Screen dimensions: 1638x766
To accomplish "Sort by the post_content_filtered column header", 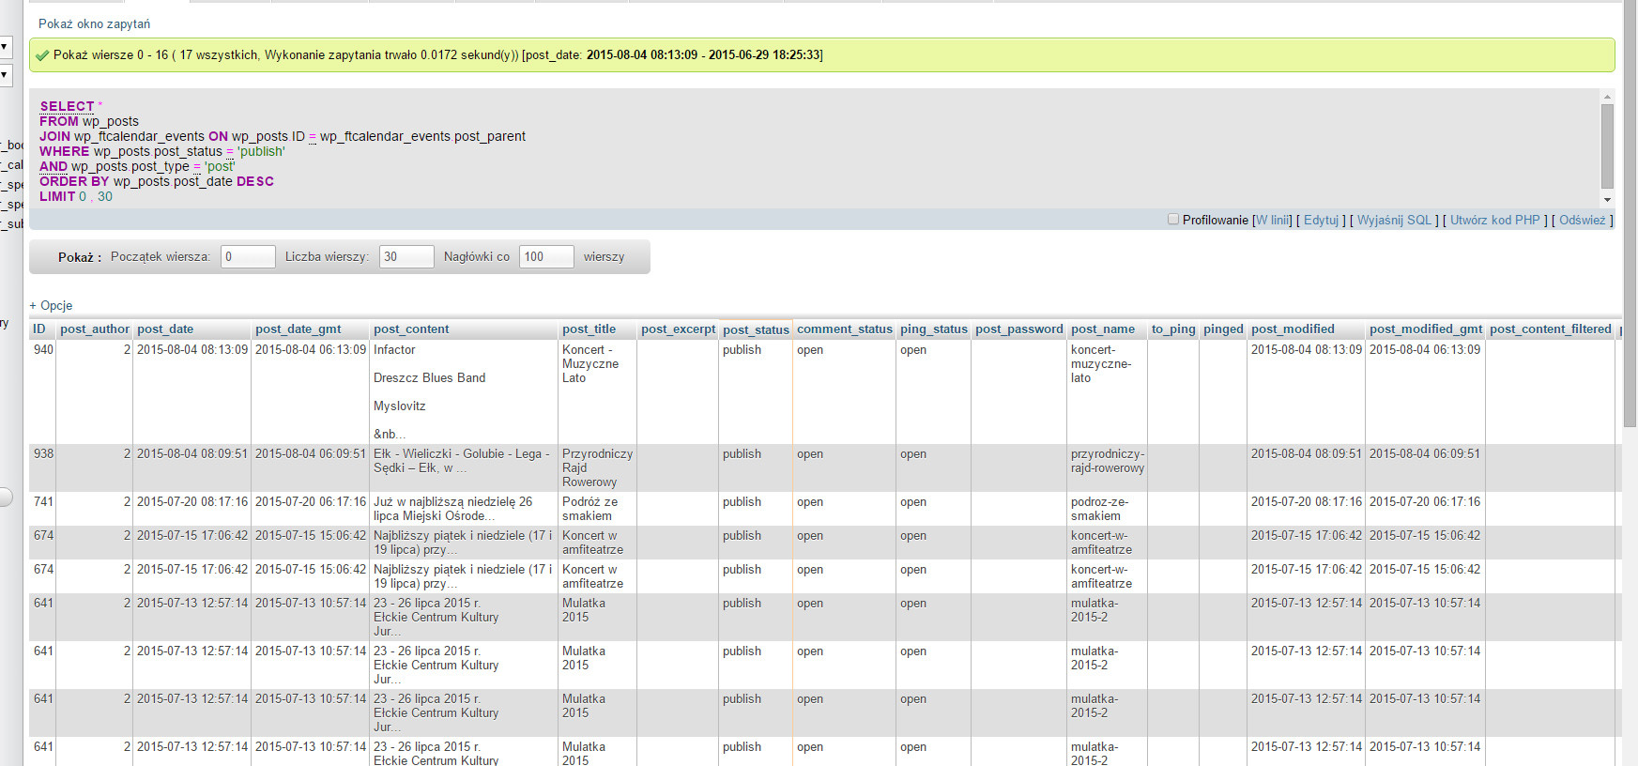I will pos(1551,329).
